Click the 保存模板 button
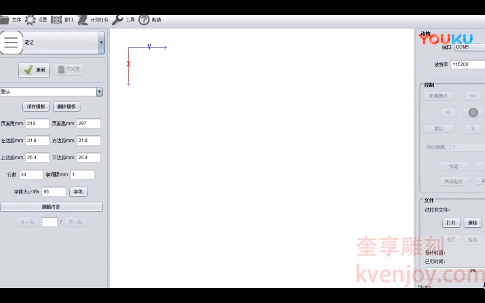The height and width of the screenshot is (303, 485). (x=36, y=106)
